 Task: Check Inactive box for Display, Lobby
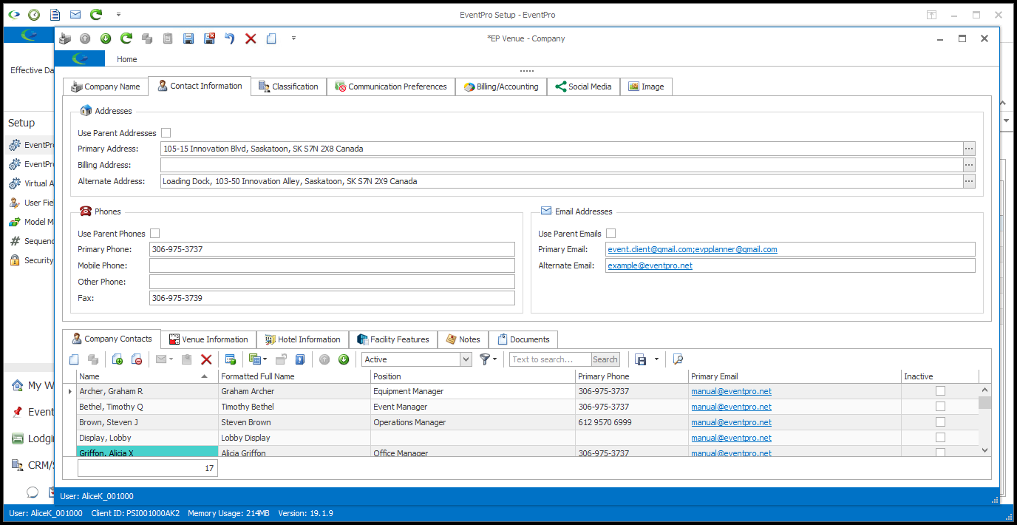(x=941, y=438)
